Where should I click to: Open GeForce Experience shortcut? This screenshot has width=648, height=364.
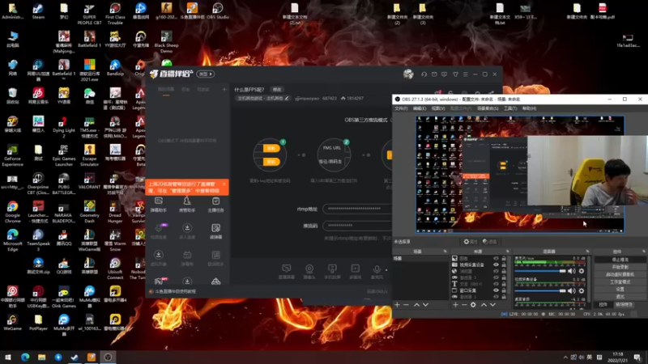click(x=12, y=155)
